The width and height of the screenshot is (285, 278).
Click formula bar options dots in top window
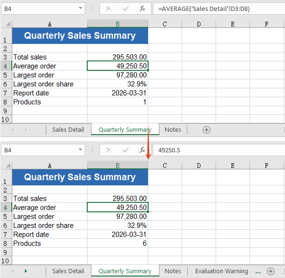92,8
